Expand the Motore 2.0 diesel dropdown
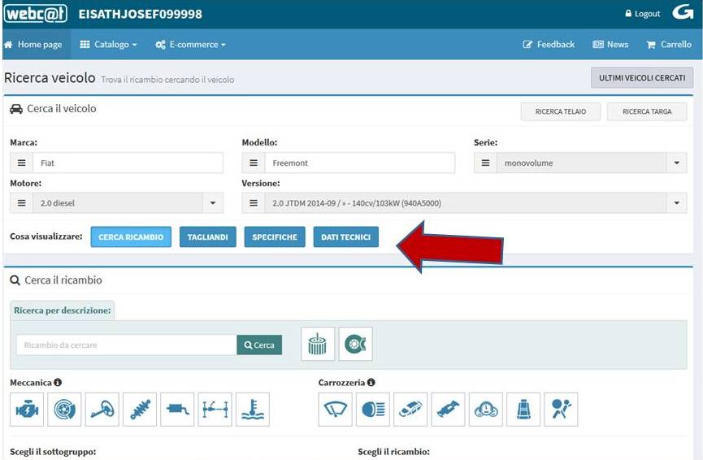The image size is (703, 460). pos(213,203)
